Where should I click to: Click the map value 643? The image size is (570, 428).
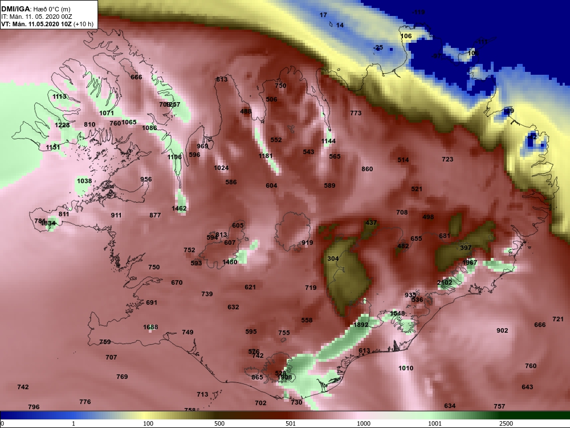click(527, 387)
